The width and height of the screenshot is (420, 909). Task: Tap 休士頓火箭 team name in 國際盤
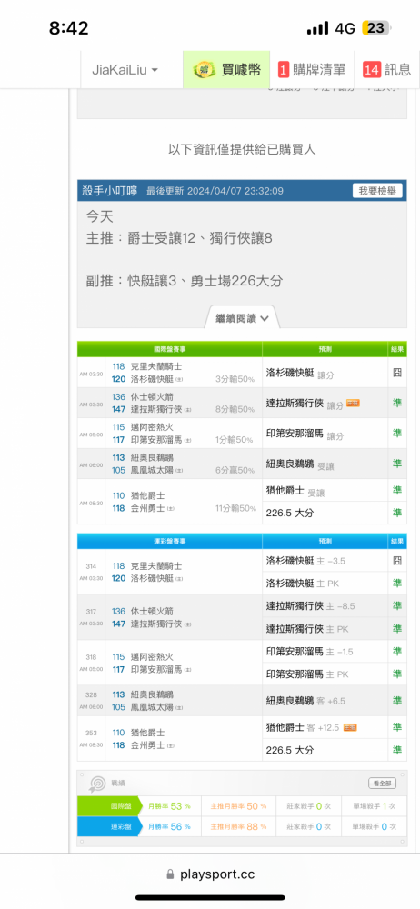(150, 397)
